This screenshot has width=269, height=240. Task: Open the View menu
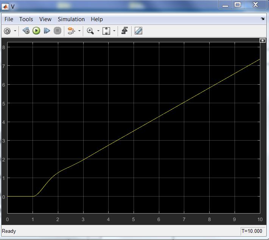tap(45, 19)
